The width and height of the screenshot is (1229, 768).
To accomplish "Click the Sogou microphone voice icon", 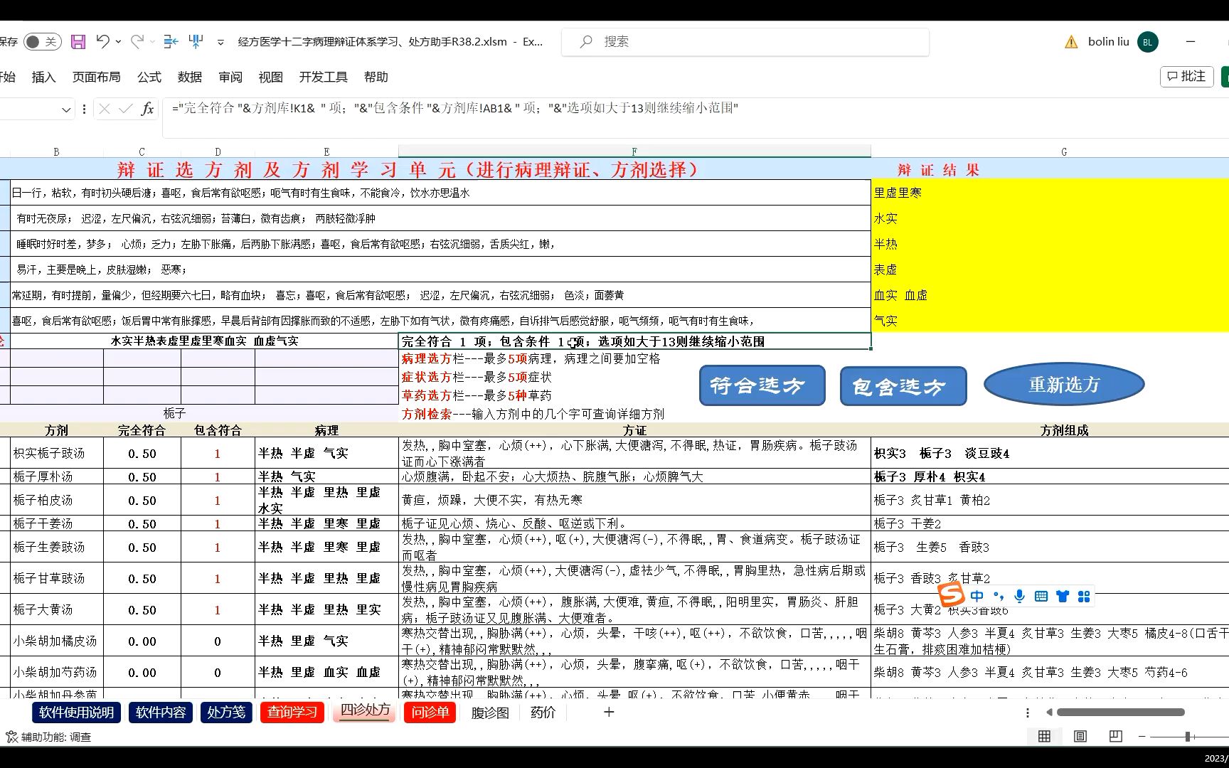I will 1020,596.
